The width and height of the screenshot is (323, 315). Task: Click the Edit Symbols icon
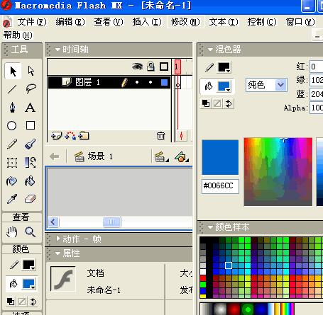pyautogui.click(x=181, y=156)
